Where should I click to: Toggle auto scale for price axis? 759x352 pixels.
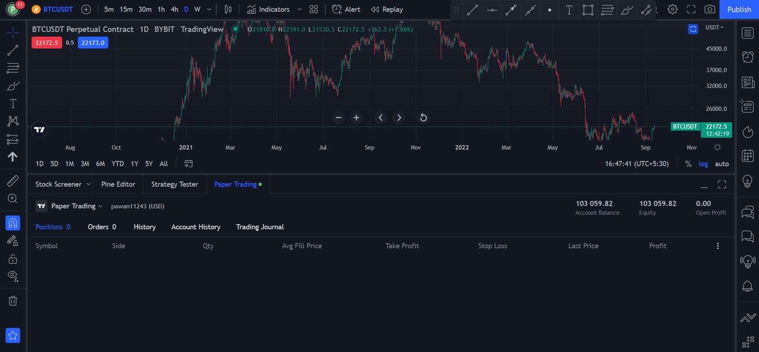(x=722, y=164)
